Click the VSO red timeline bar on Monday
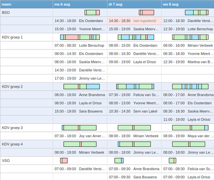Viewport: 214px width, 180px height. tap(64, 161)
